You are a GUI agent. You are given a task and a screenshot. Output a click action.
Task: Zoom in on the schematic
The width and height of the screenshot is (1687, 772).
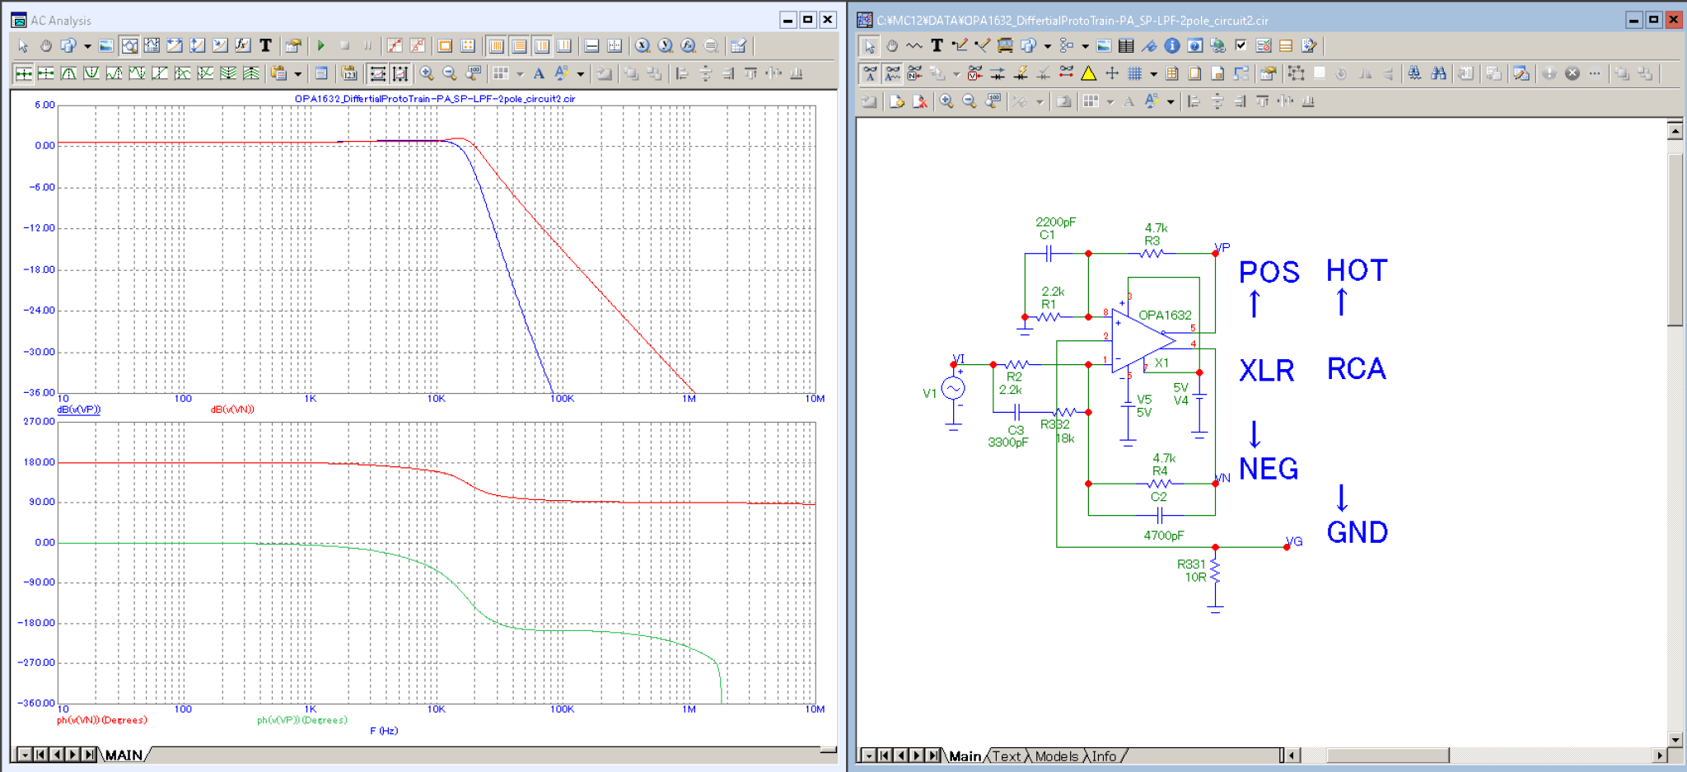click(946, 101)
